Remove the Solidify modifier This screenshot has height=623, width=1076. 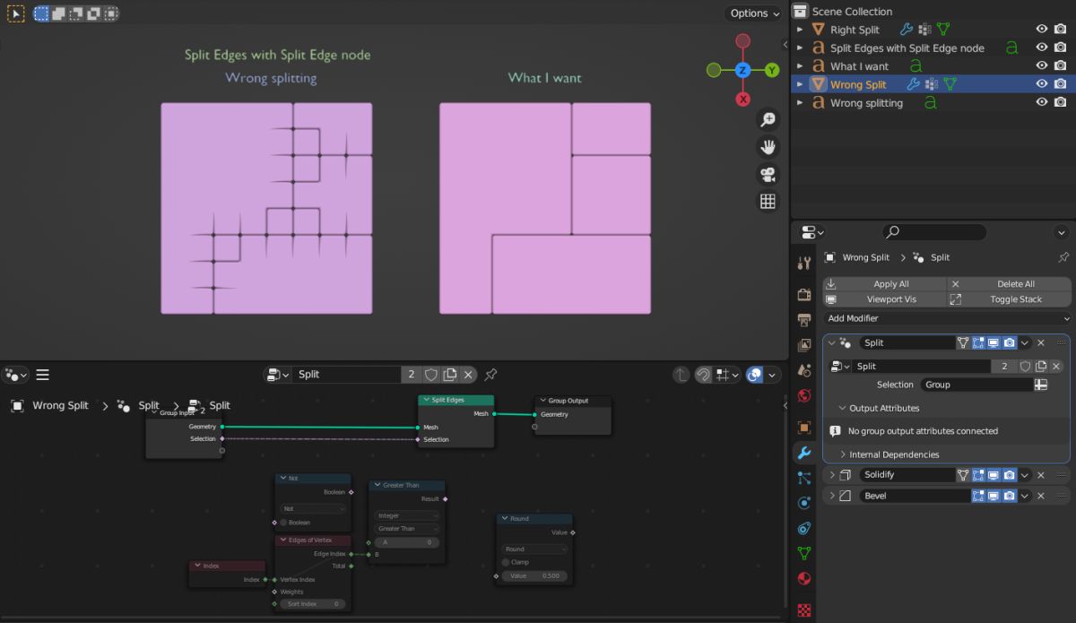click(x=1041, y=475)
